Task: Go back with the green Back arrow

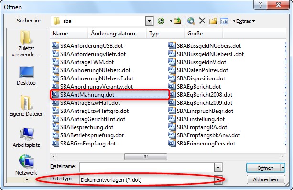Action: pyautogui.click(x=161, y=21)
